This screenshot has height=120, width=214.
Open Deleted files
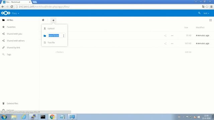pyautogui.click(x=12, y=103)
